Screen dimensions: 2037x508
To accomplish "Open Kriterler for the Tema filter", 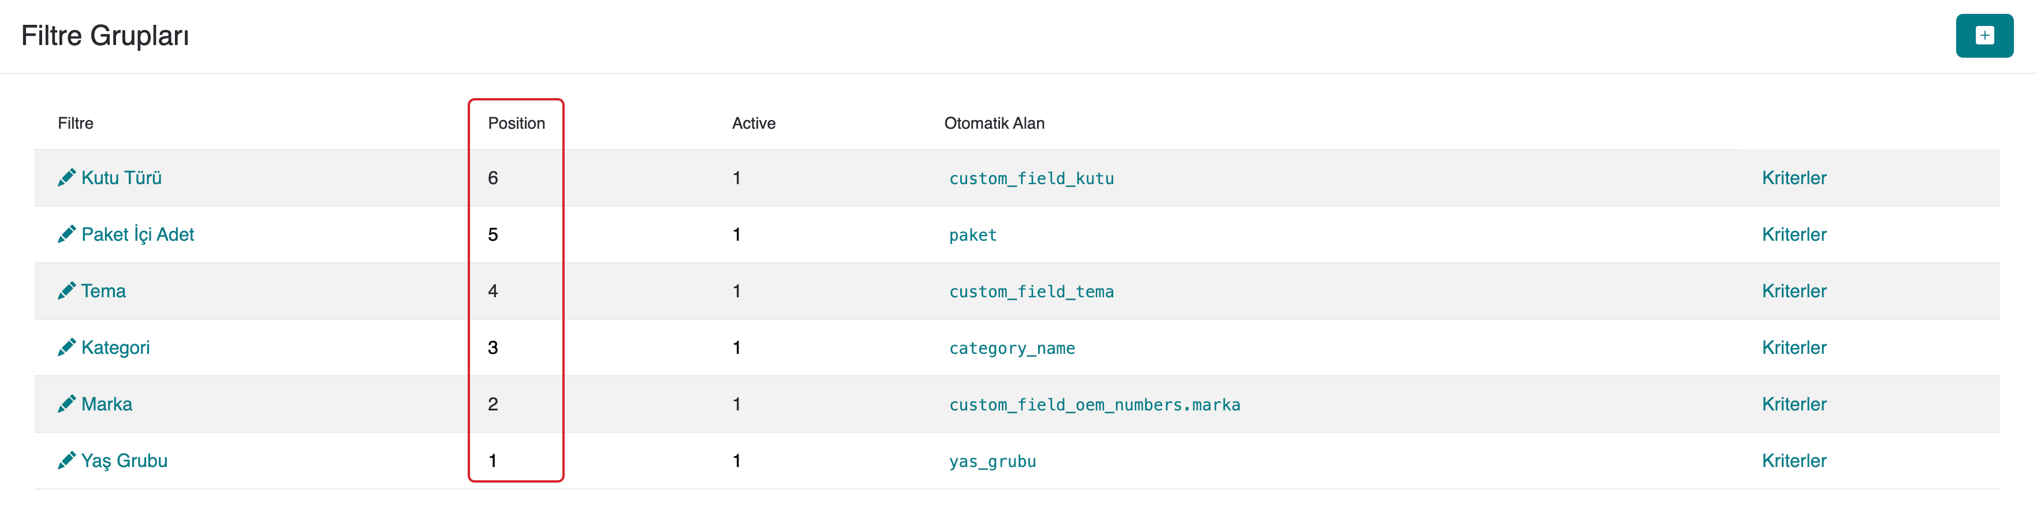I will [1793, 292].
